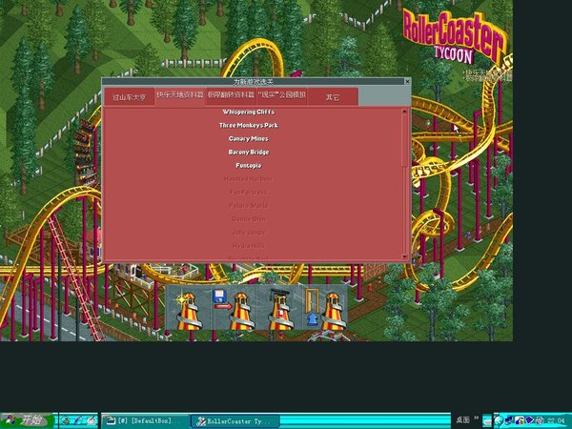Load a saved game via the floppy disk icon
Viewport: 572px width, 429px height.
point(235,308)
